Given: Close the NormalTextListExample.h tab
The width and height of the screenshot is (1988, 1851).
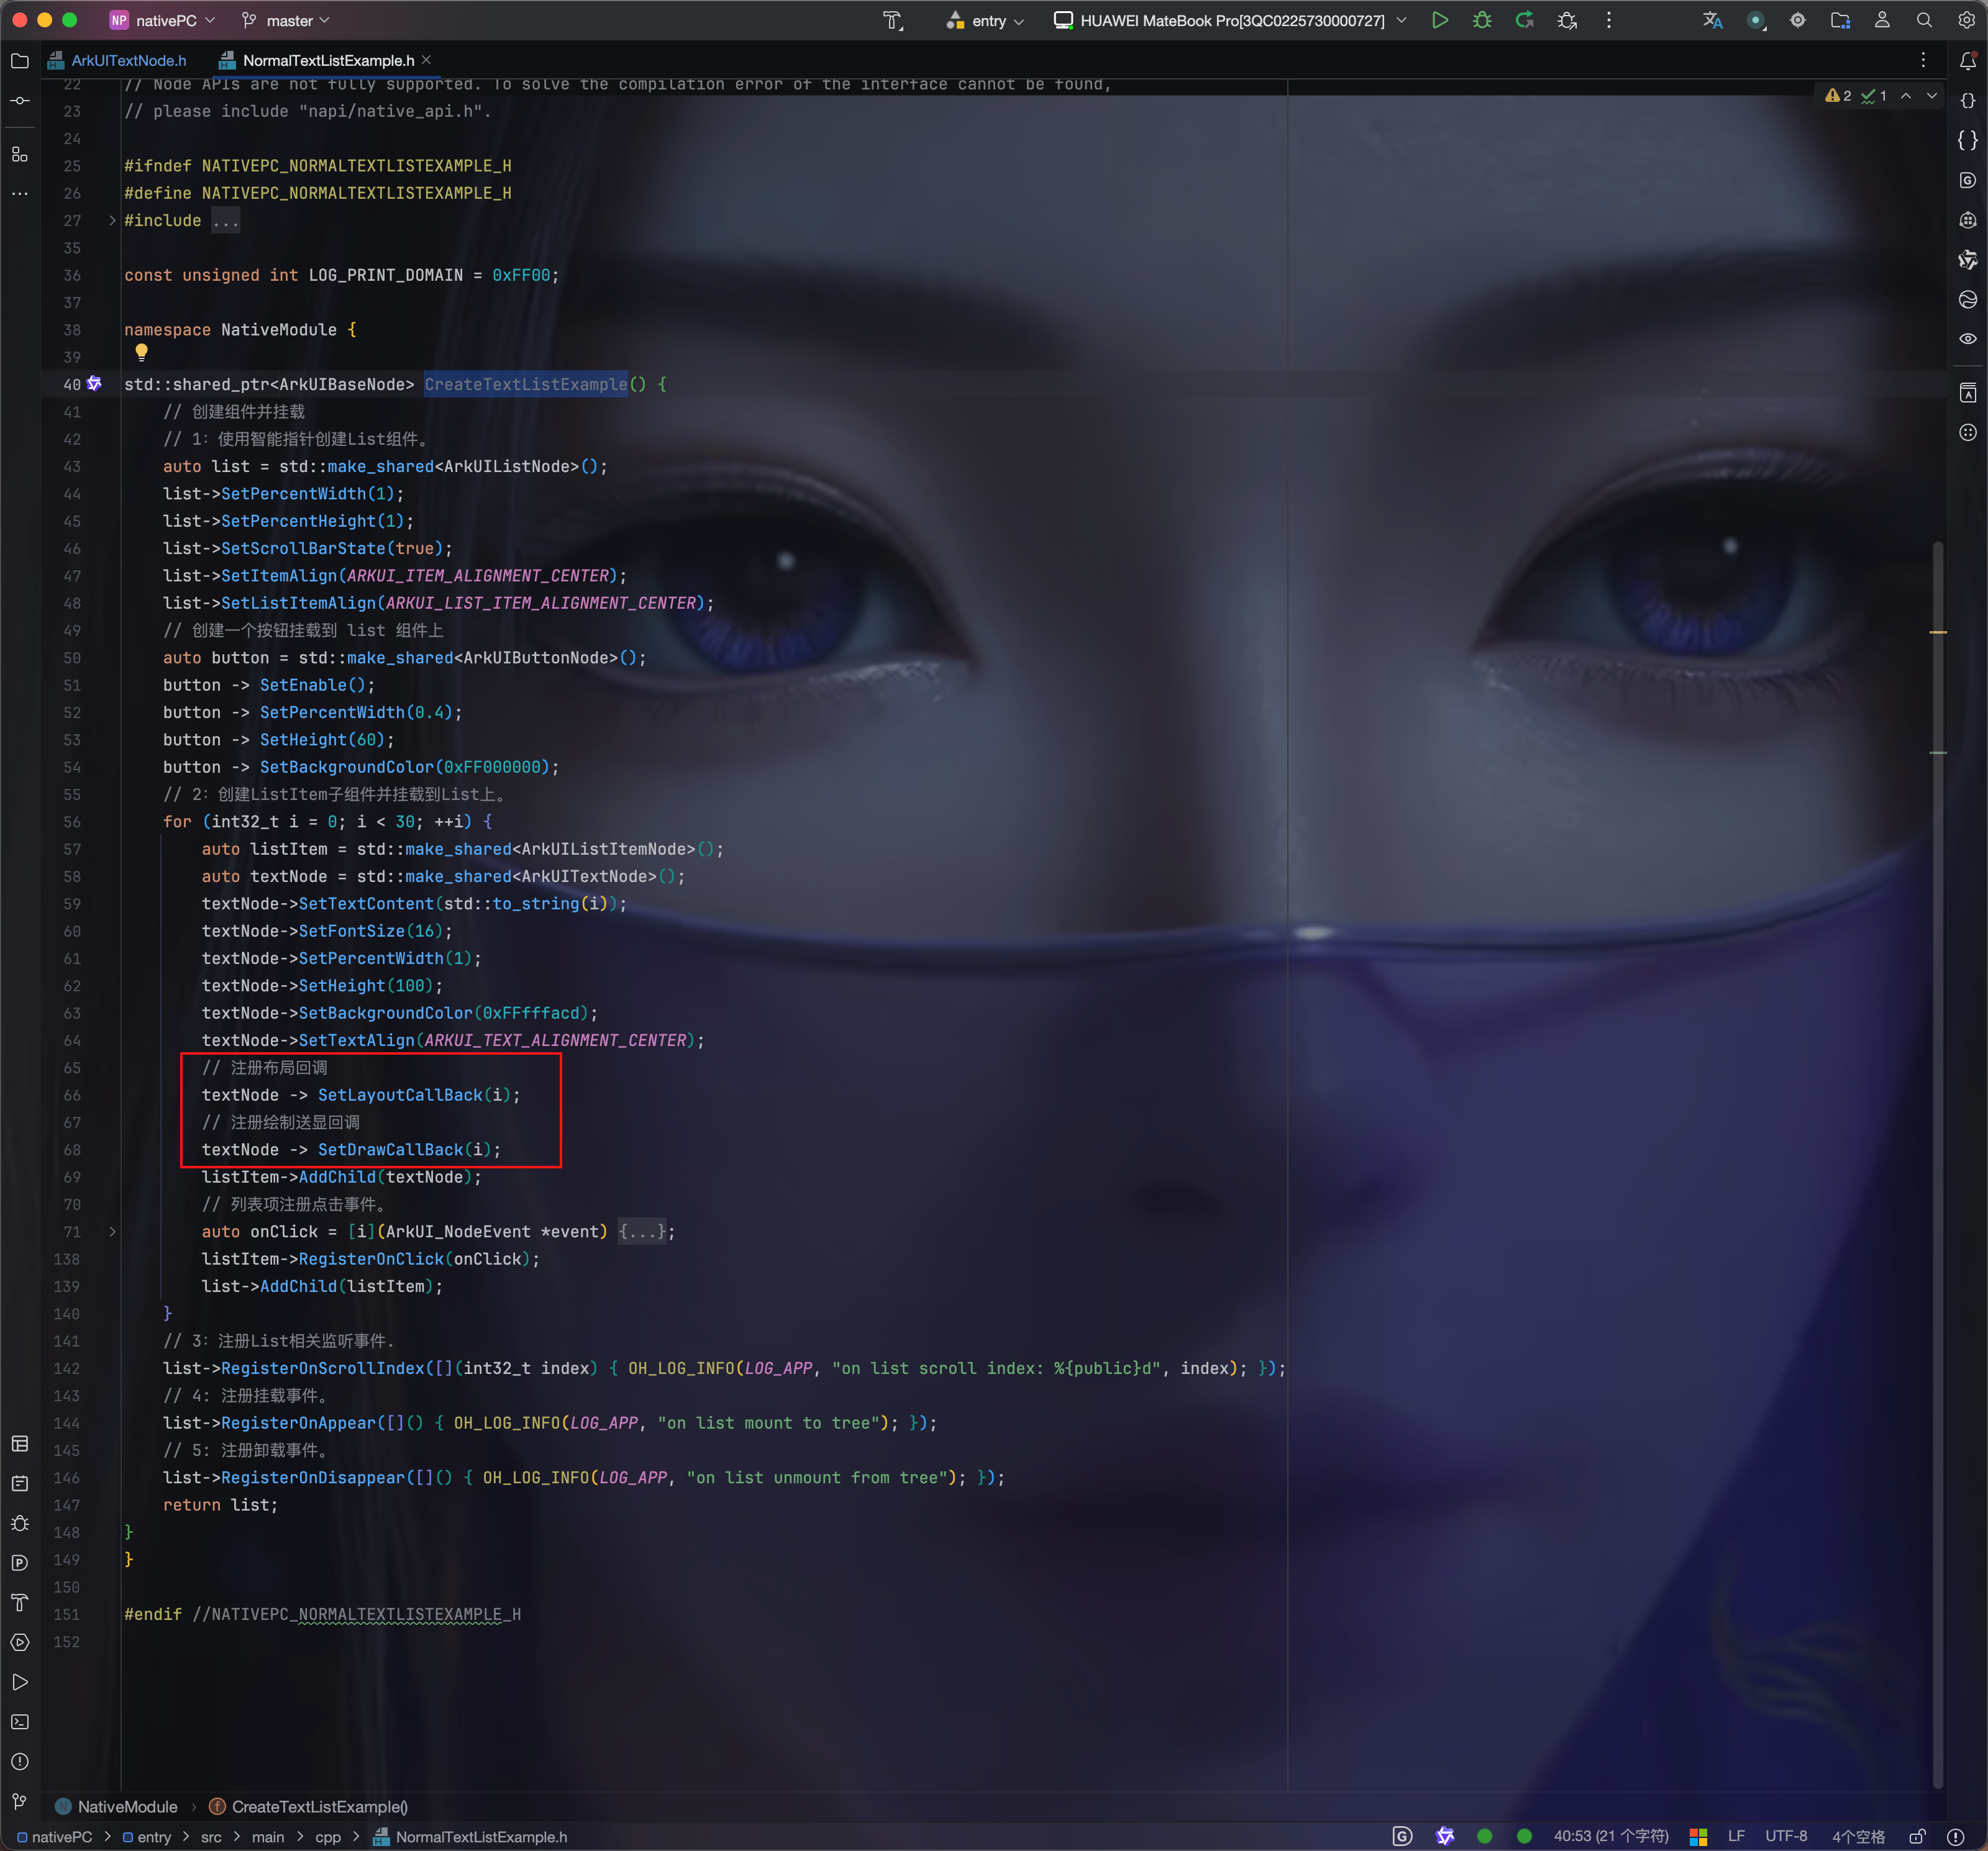Looking at the screenshot, I should point(427,60).
